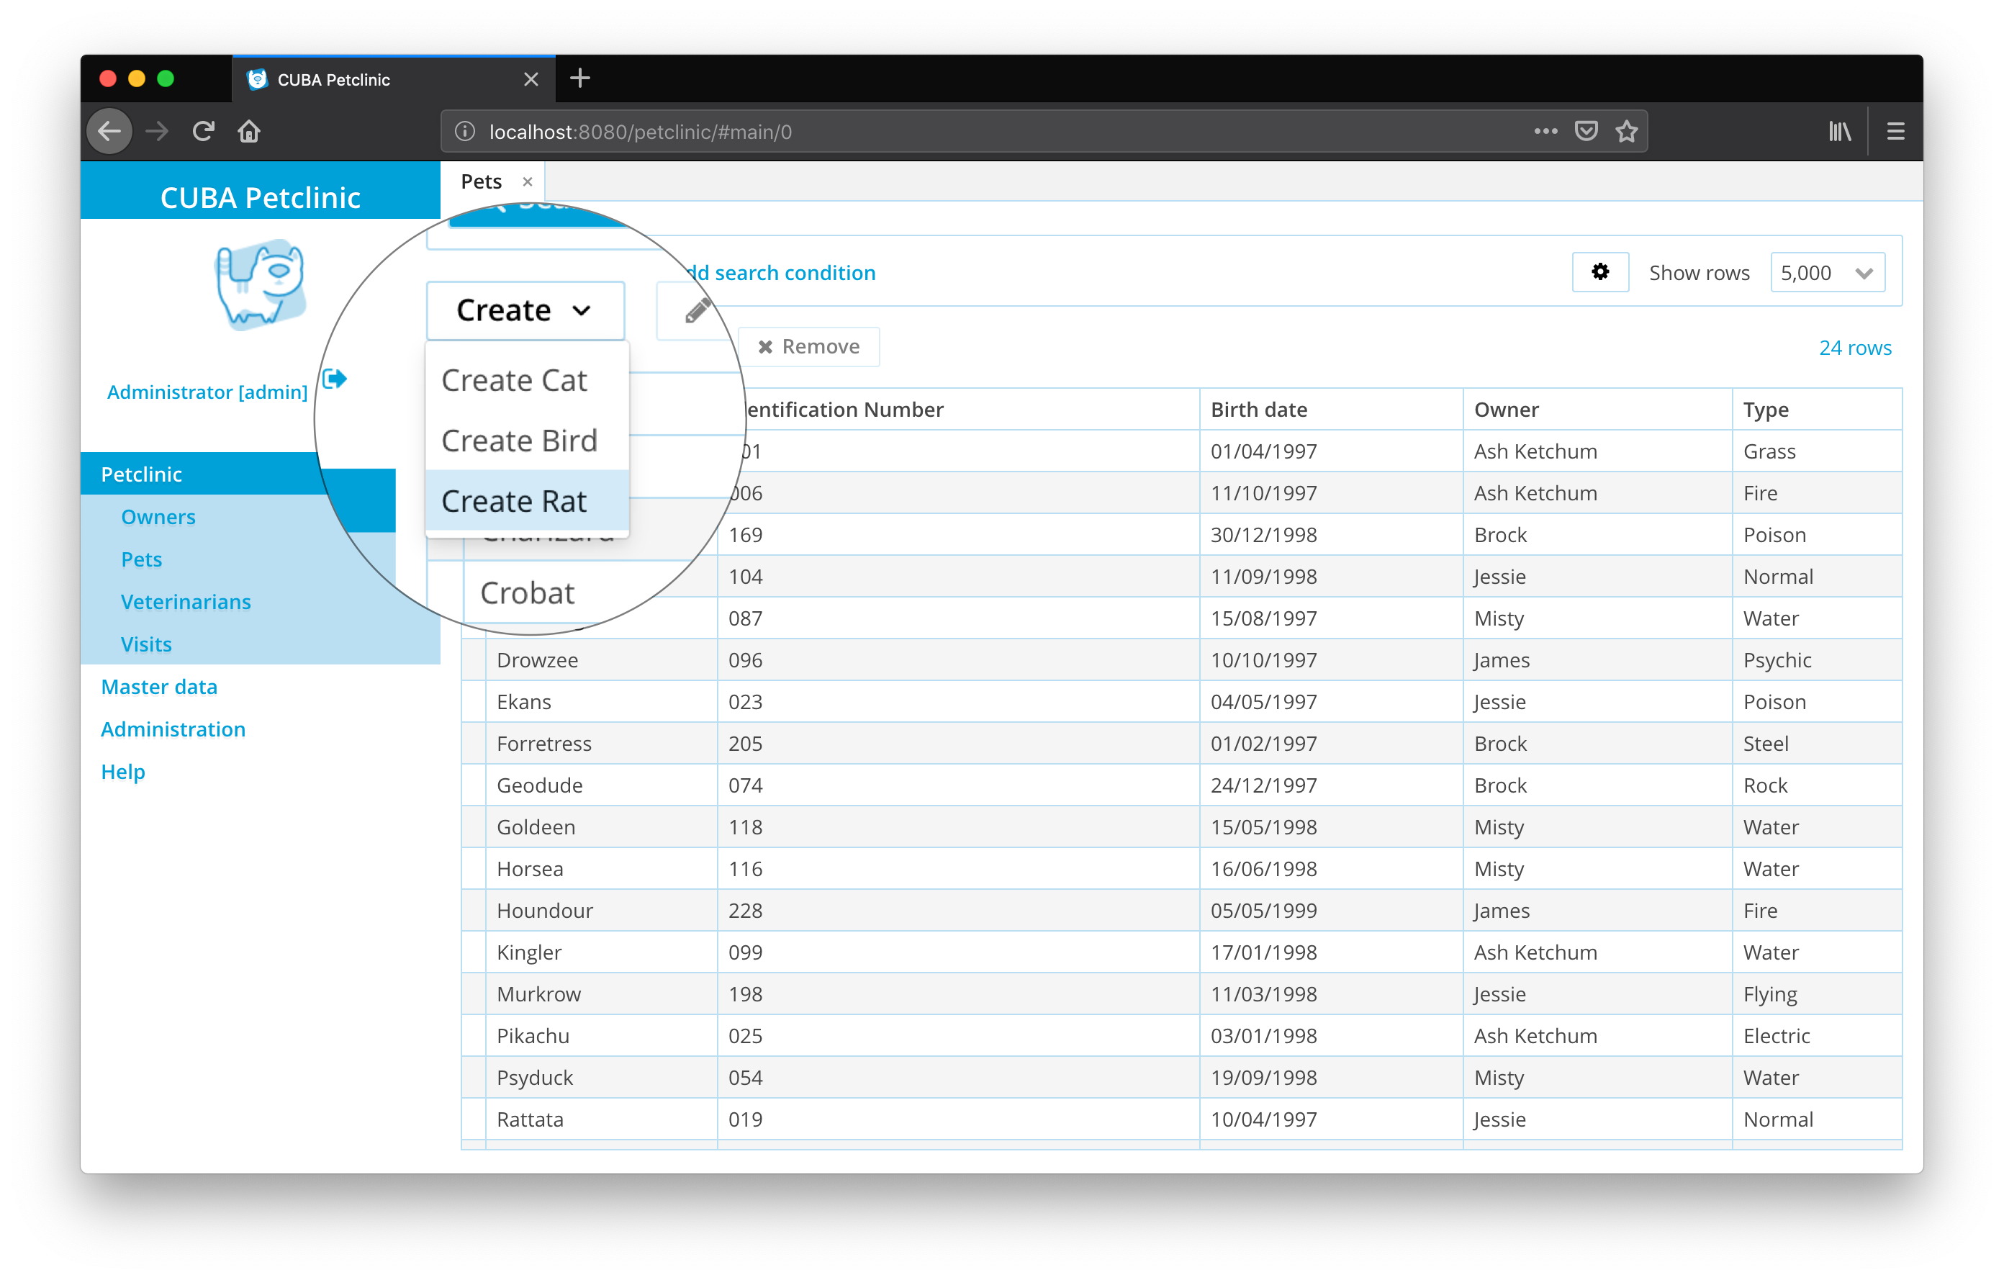Click the bookmark/shield icon in address bar
Image resolution: width=2004 pixels, height=1280 pixels.
(1586, 132)
